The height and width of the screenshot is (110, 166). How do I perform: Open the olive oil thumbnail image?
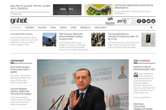click(x=98, y=10)
